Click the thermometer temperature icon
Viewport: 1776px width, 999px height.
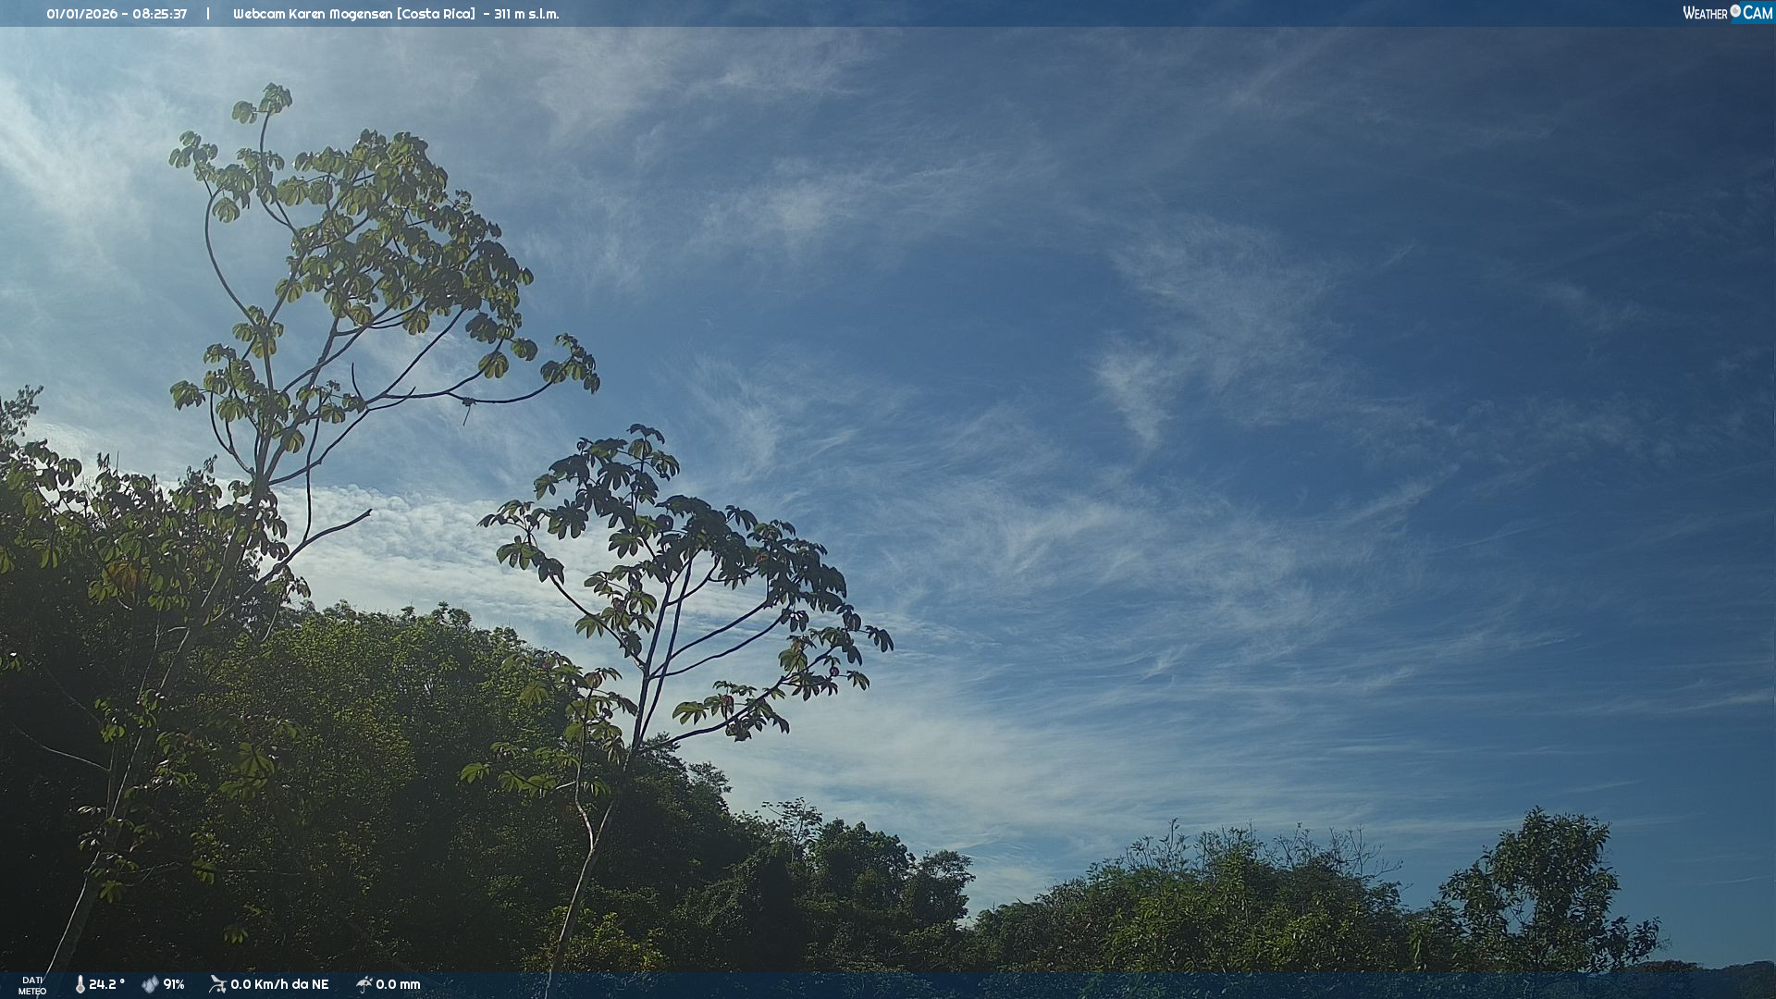80,984
